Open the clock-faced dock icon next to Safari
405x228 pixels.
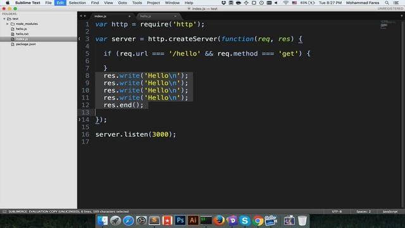(141, 220)
